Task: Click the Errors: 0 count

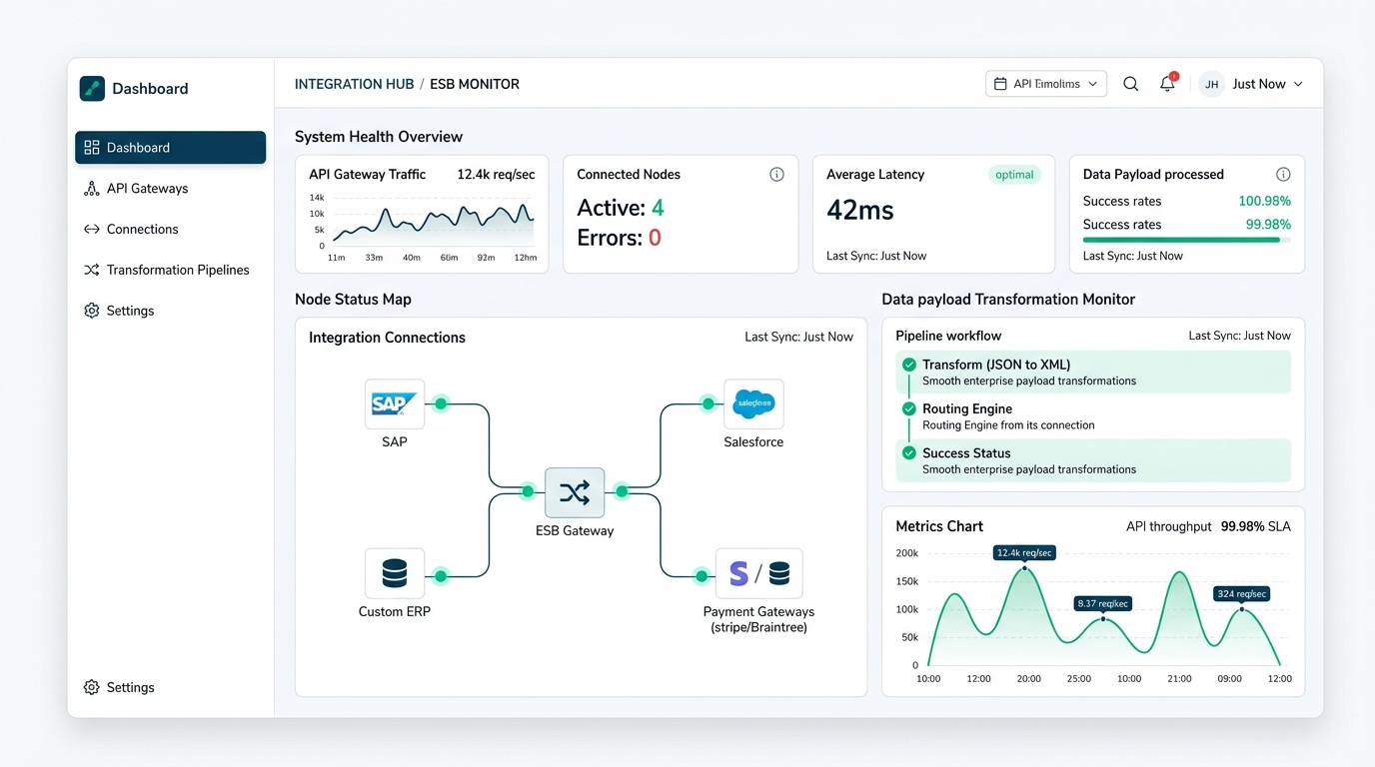Action: point(620,238)
